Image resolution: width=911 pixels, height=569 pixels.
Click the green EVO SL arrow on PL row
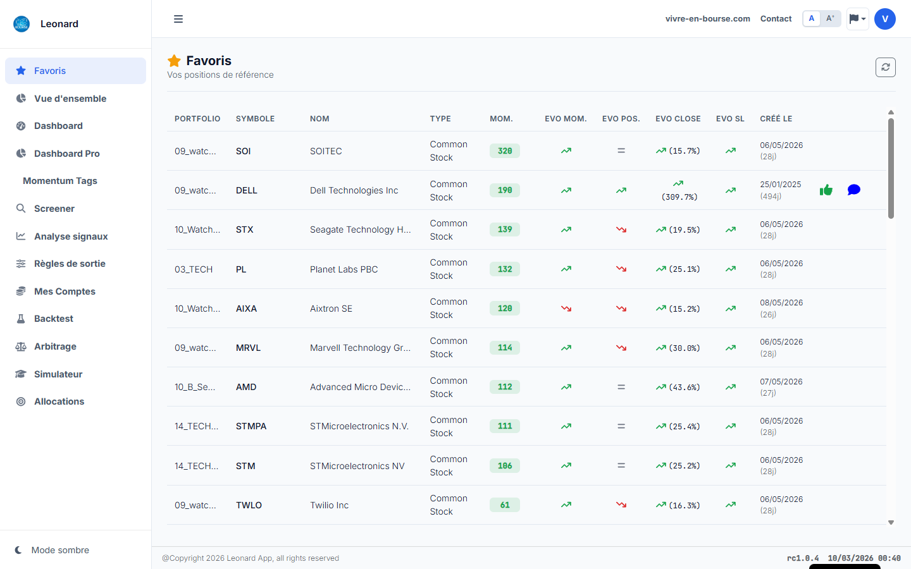tap(731, 269)
